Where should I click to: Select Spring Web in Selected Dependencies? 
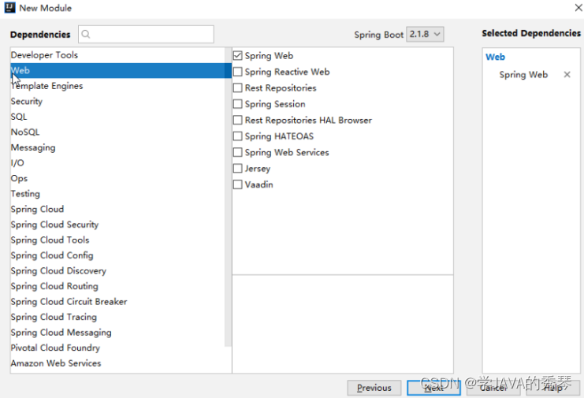(523, 75)
